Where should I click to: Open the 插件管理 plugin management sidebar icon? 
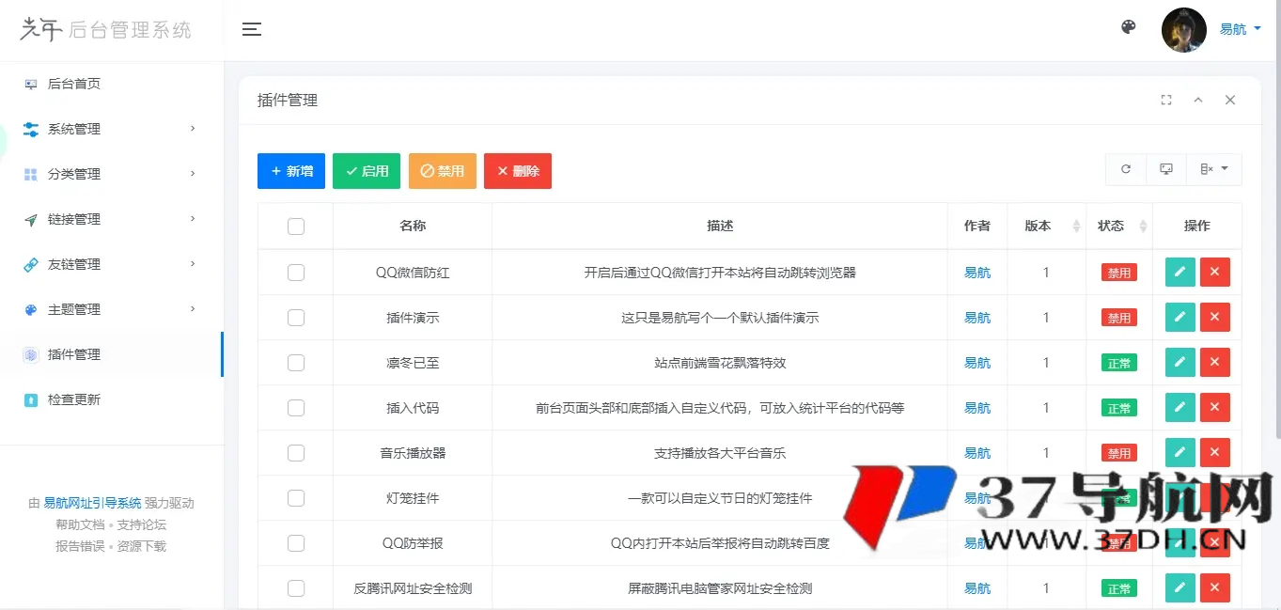click(29, 354)
